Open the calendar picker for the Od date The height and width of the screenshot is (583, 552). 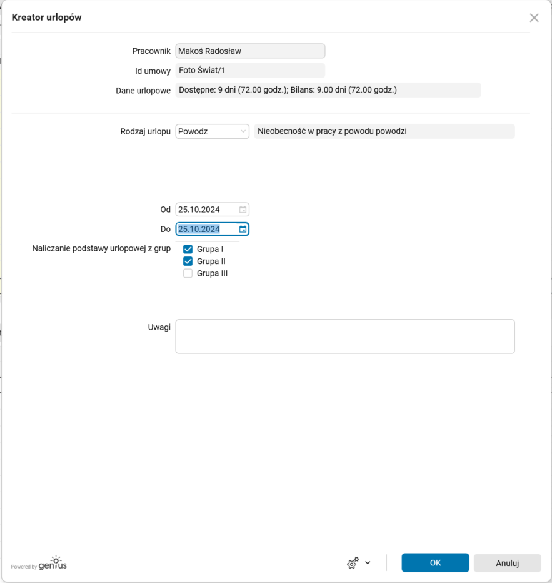pyautogui.click(x=243, y=210)
